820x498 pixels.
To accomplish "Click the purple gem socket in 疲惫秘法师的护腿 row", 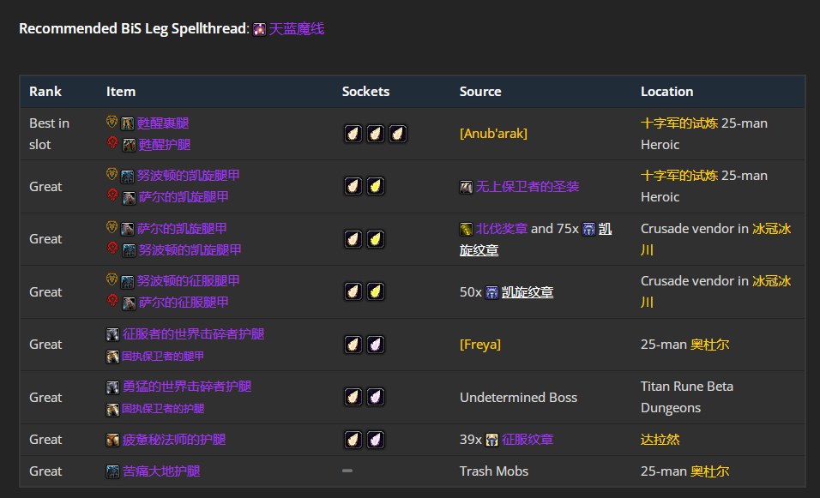I will coord(375,440).
